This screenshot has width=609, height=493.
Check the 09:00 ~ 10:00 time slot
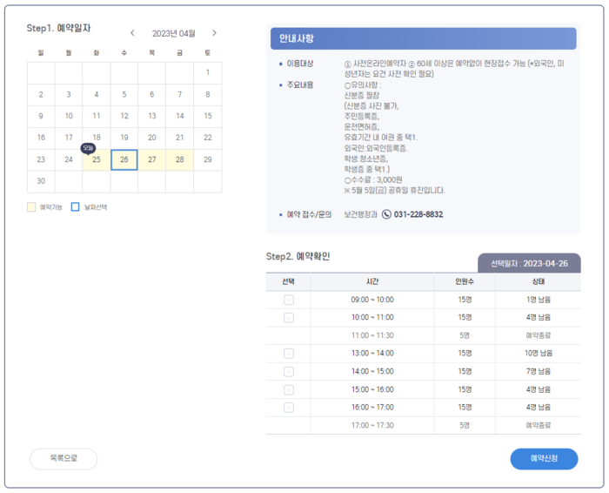tap(289, 300)
